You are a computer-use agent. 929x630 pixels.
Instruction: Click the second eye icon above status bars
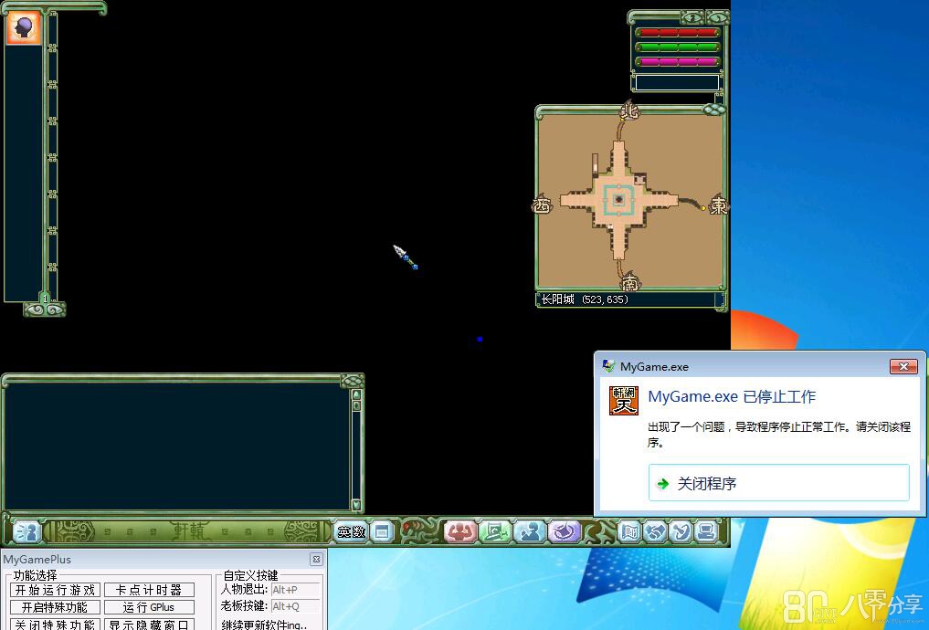coord(716,17)
